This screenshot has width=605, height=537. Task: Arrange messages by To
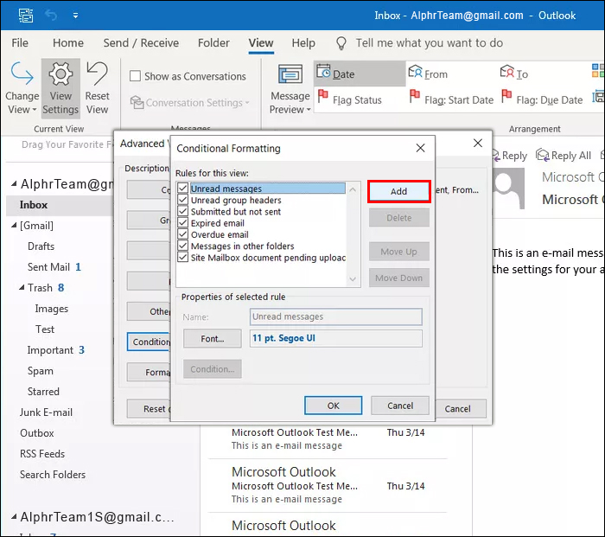(514, 74)
